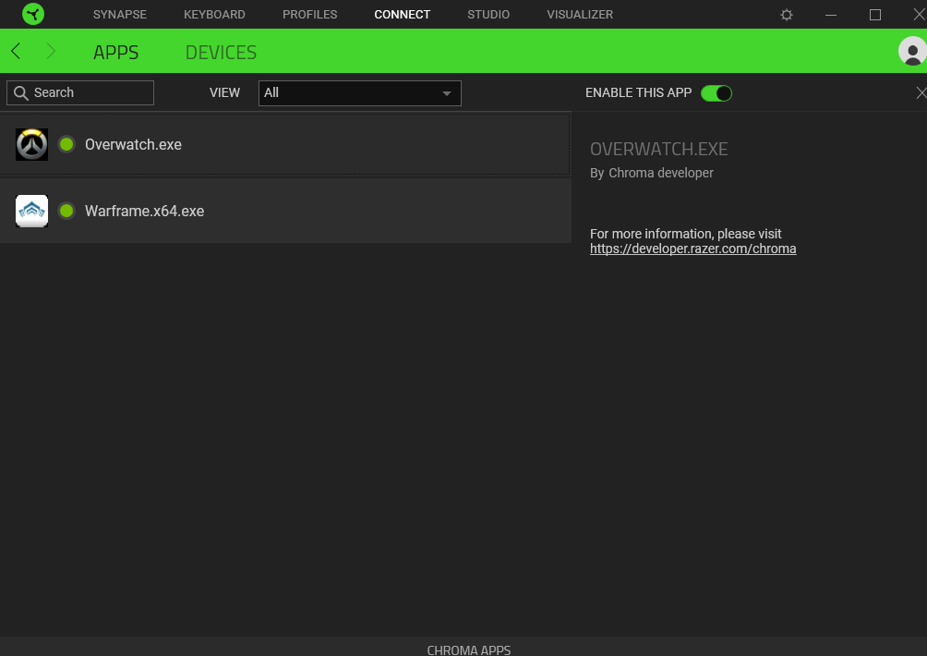Click into the Search field
Image resolution: width=927 pixels, height=656 pixels.
click(80, 93)
